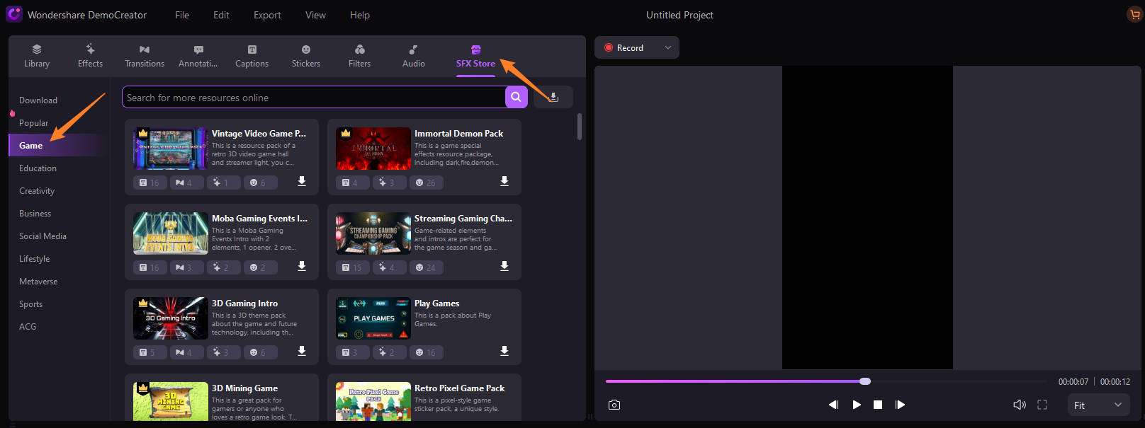Open 3D Mining Game thumbnail
Screen dimensions: 1145x428
170,401
